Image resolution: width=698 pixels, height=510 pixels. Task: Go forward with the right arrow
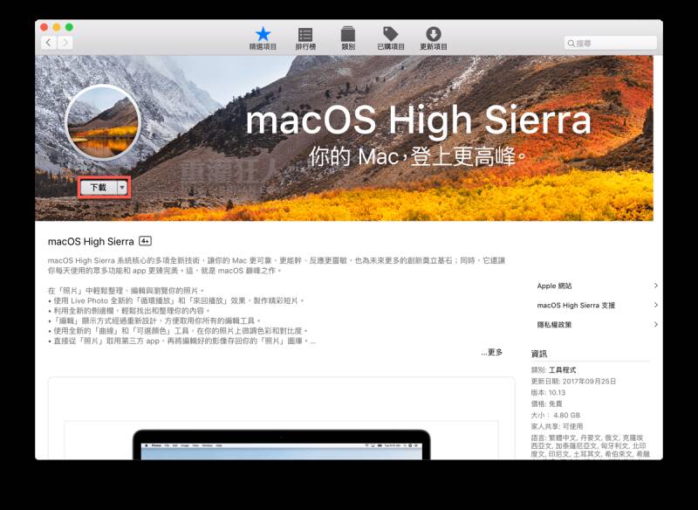65,43
